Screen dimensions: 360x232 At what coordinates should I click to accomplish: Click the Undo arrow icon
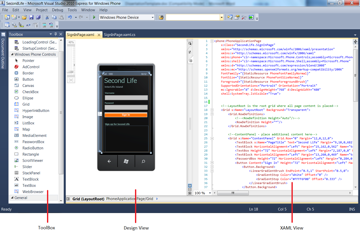point(70,17)
